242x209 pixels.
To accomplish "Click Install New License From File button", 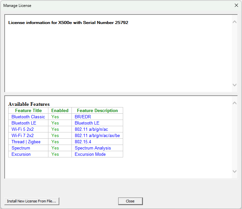I will pos(32,201).
